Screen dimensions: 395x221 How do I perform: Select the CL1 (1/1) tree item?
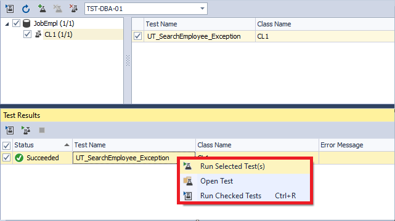point(59,34)
